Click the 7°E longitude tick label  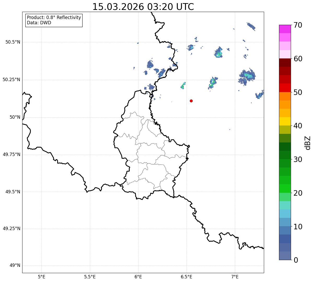click(x=235, y=277)
